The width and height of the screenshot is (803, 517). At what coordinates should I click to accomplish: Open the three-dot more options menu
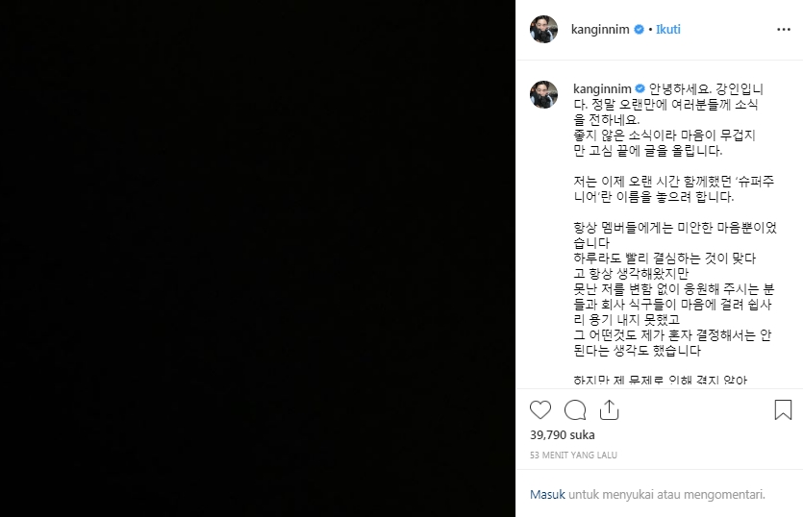click(784, 30)
